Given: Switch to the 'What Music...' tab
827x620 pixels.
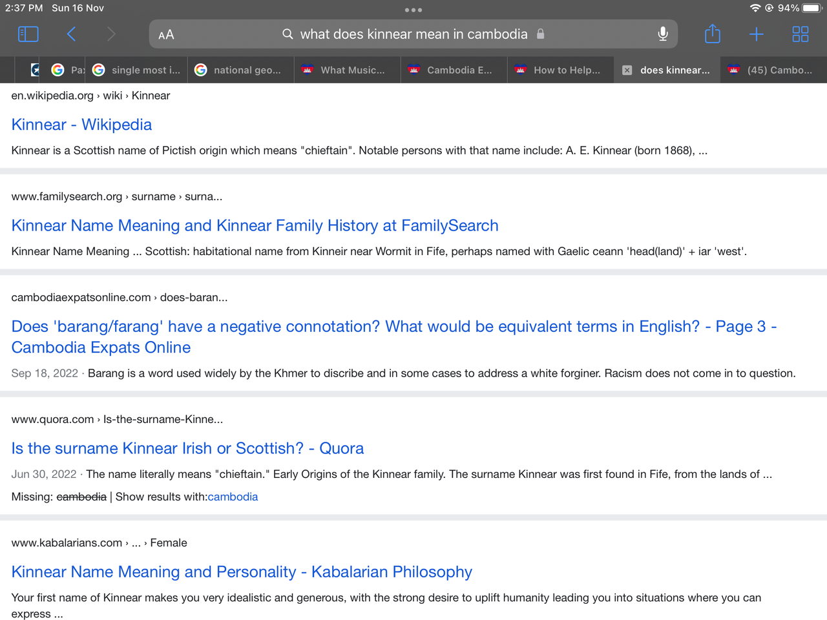Looking at the screenshot, I should (x=347, y=70).
